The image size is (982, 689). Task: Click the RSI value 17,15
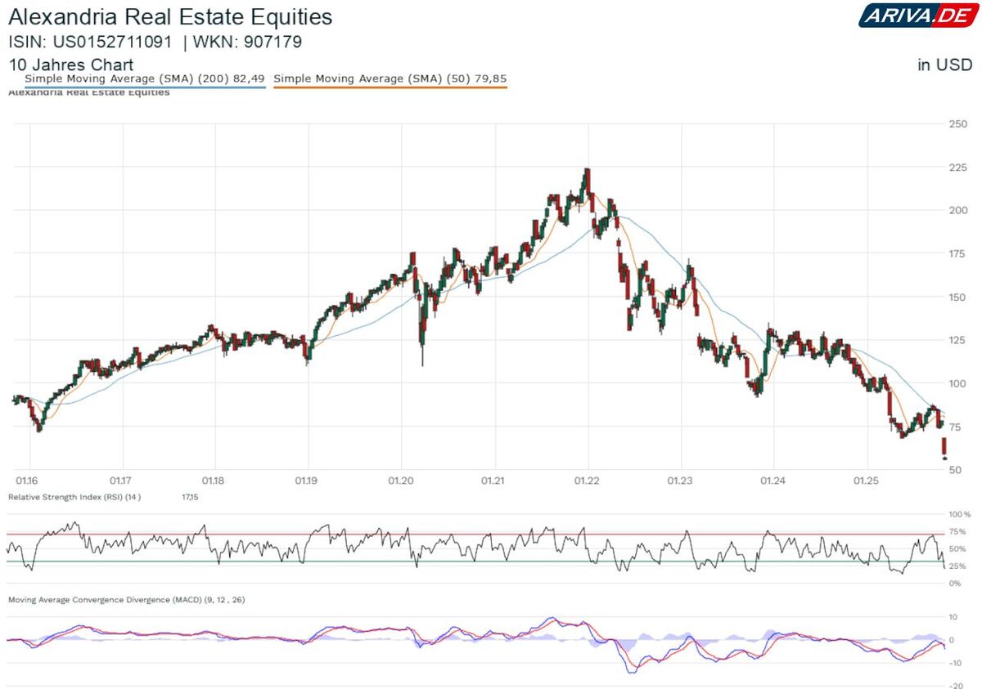[190, 497]
